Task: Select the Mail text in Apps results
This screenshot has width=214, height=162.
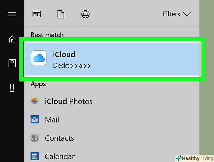Action: (x=52, y=120)
